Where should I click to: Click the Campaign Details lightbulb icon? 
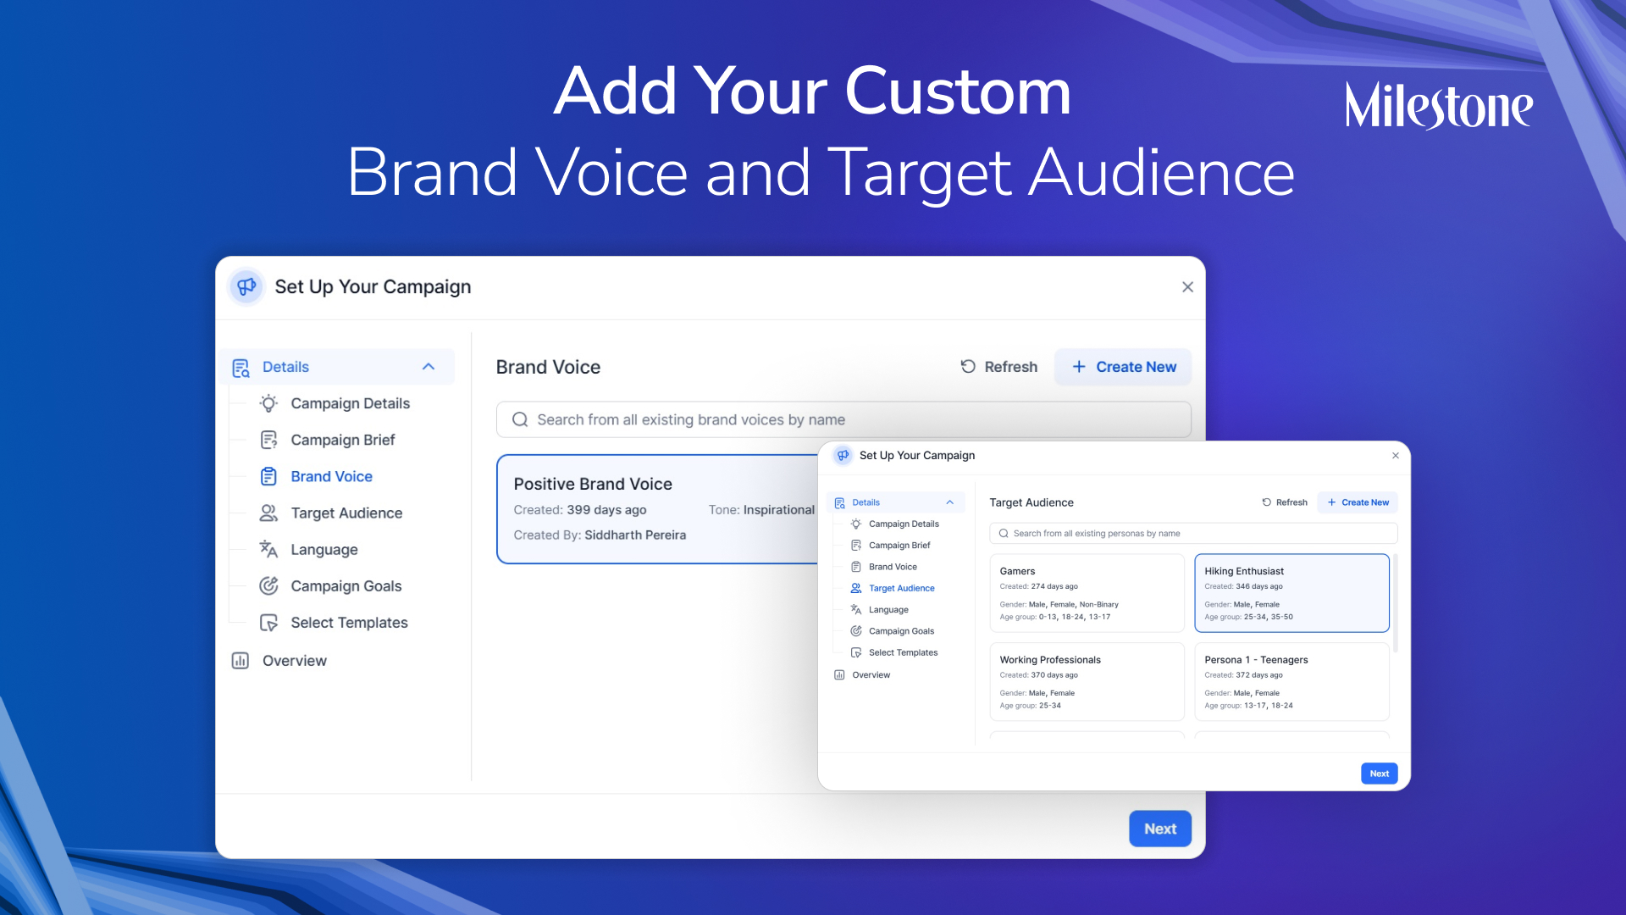click(268, 403)
